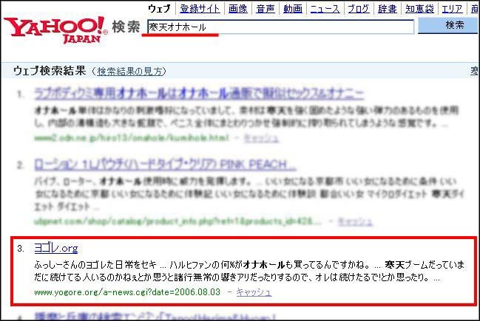
Task: Switch to the エリア tab
Action: [452, 9]
